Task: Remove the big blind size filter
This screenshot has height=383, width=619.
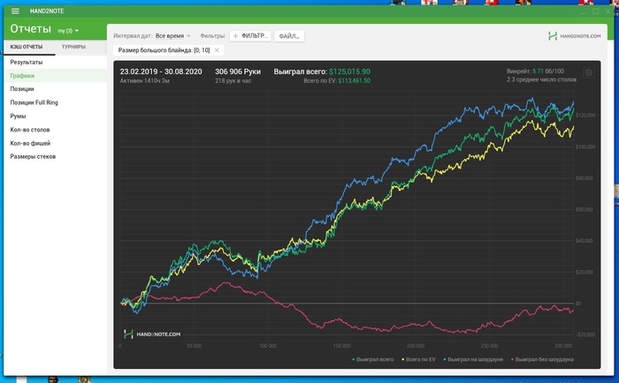Action: point(217,50)
